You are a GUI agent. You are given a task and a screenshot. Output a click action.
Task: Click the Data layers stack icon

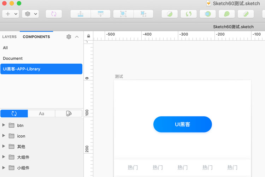tap(28, 14)
